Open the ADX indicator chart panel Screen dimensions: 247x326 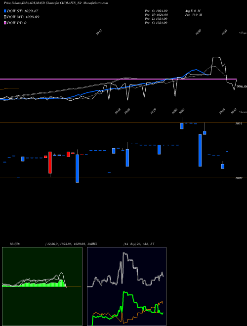tap(126, 286)
